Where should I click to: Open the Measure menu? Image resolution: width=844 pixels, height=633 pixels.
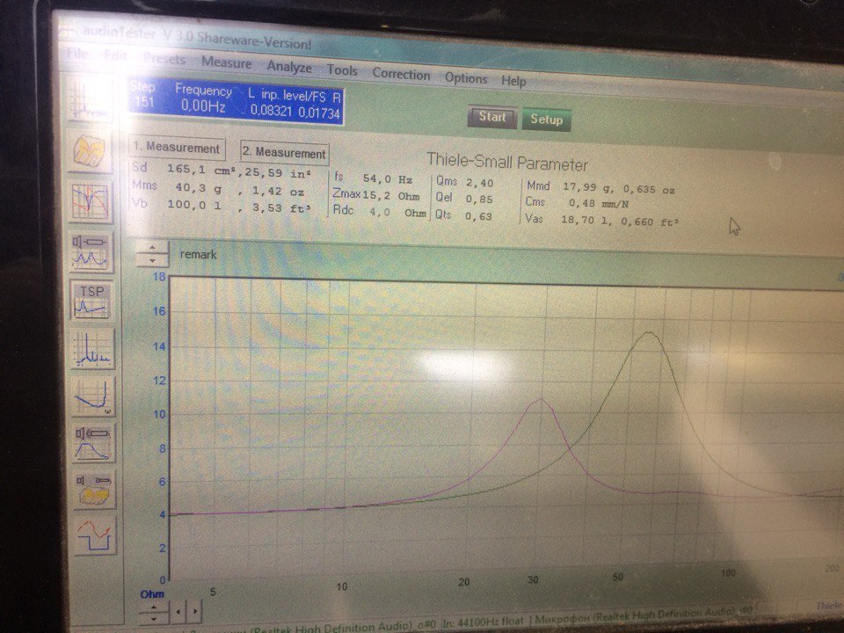(227, 63)
